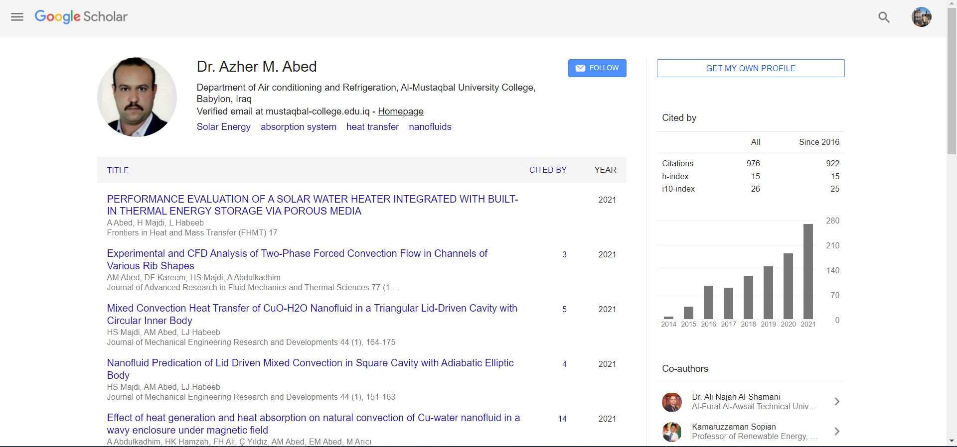Expand the chevron next to Ali Najah Al-Shamani
The width and height of the screenshot is (957, 447).
pos(837,402)
